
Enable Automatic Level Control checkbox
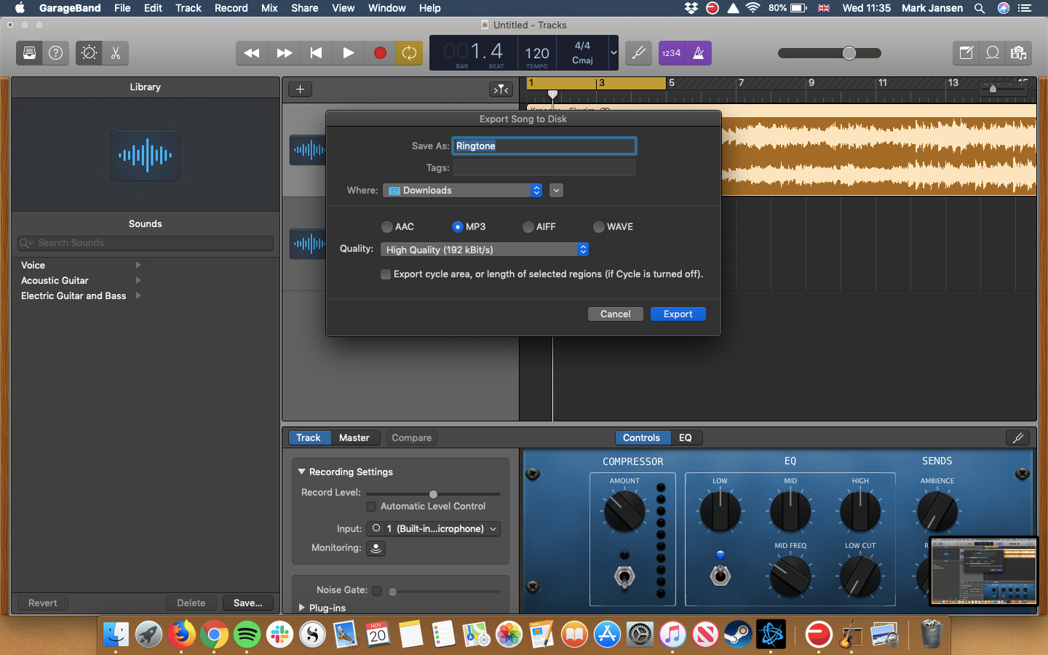pyautogui.click(x=371, y=507)
